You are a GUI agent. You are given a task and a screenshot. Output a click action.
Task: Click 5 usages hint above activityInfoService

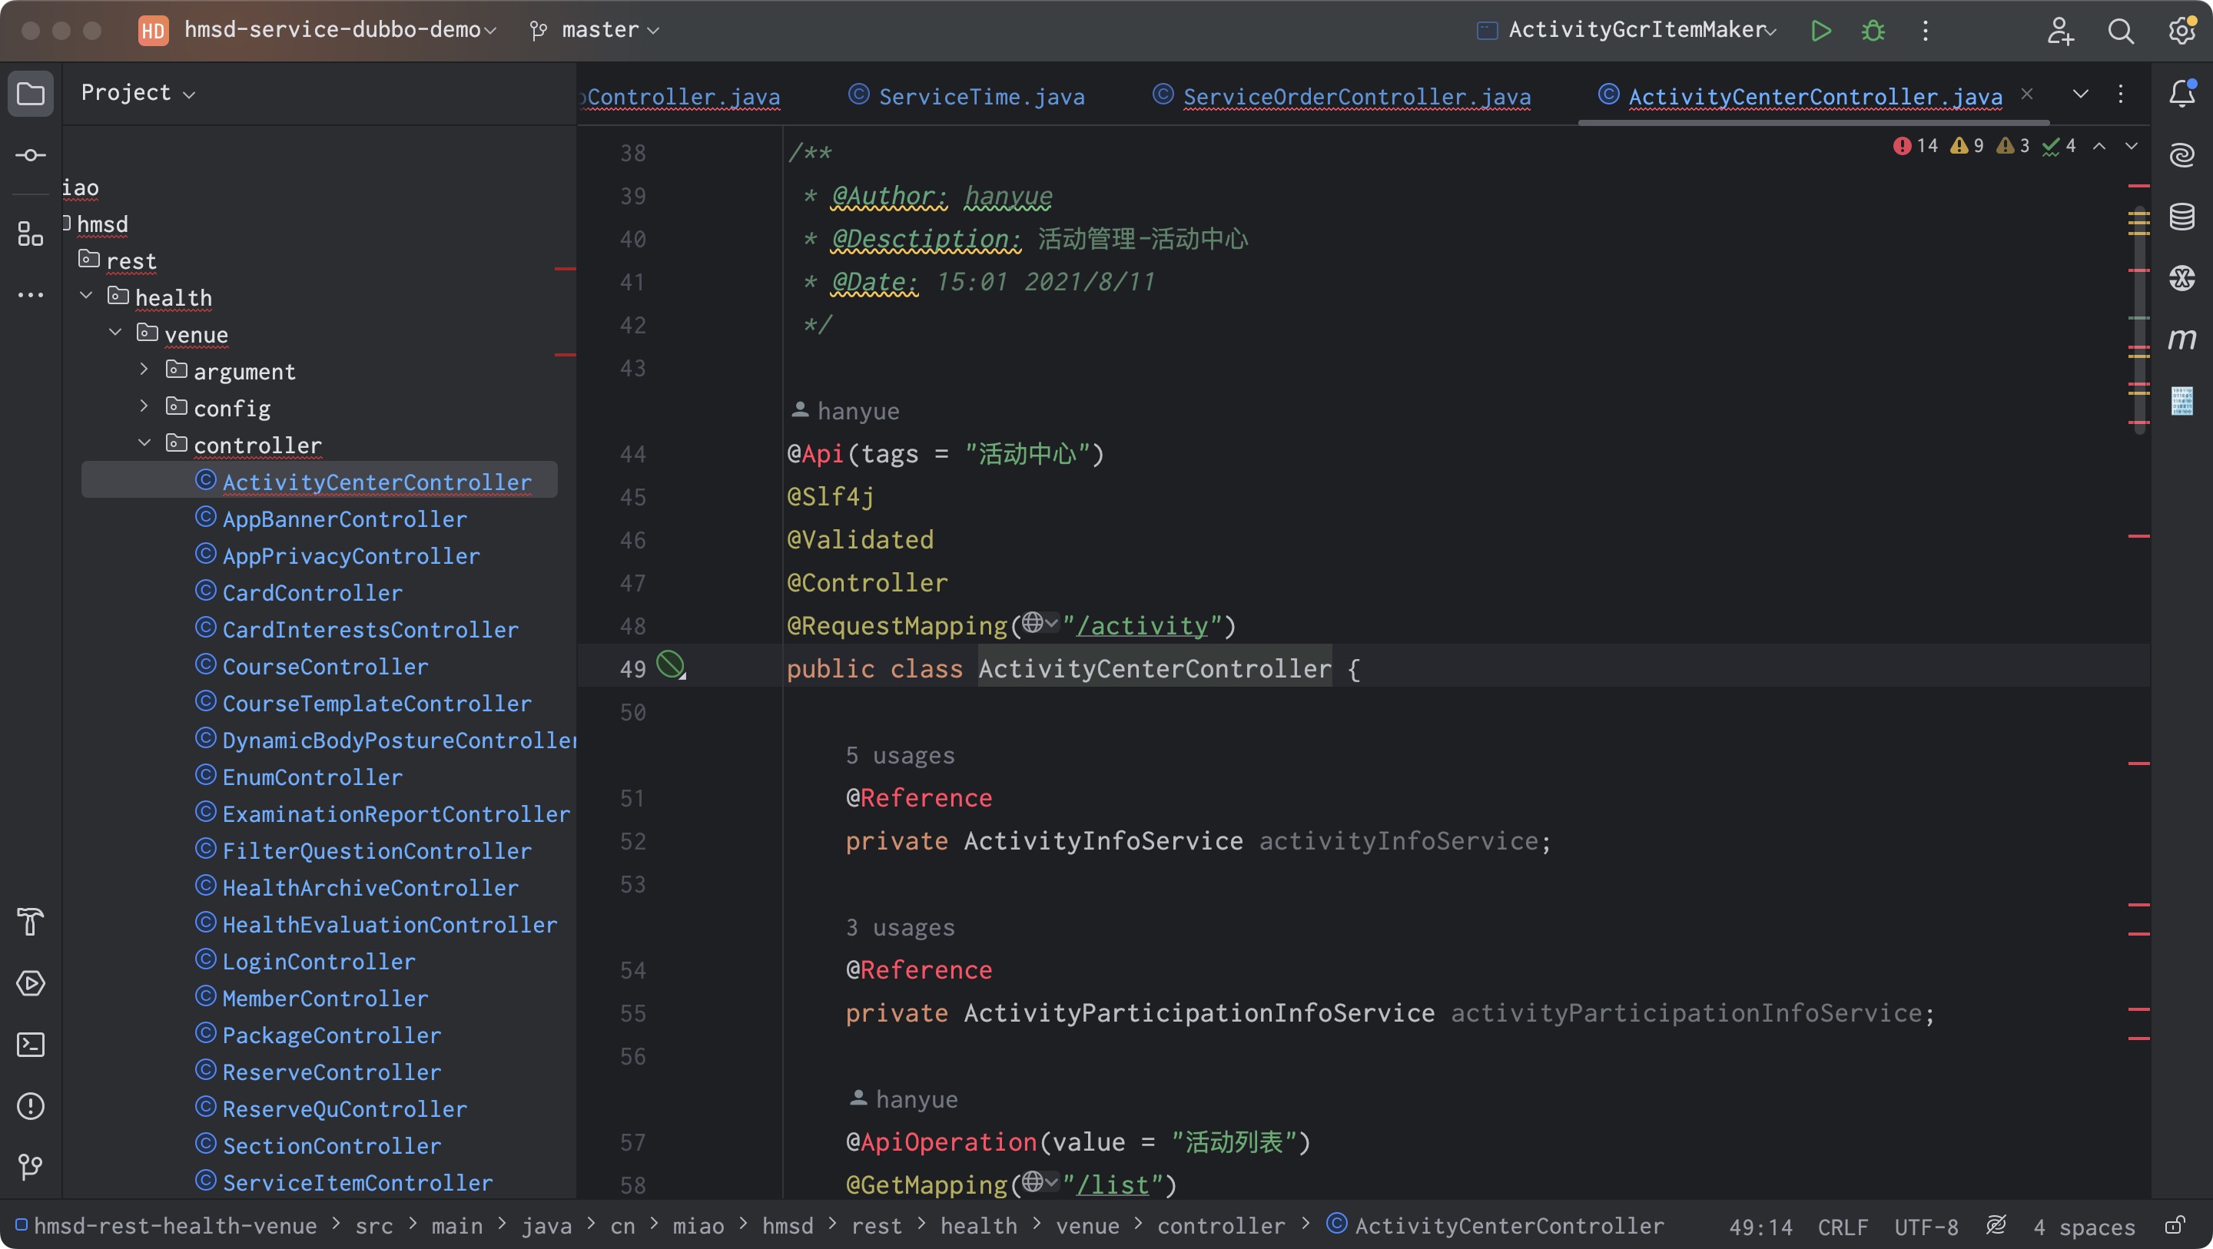click(x=900, y=755)
